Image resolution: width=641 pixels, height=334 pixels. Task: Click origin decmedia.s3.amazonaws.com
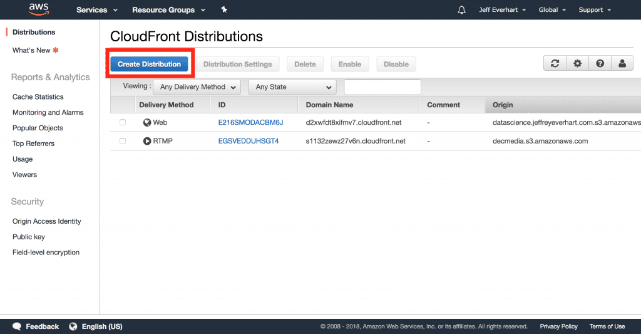click(540, 141)
